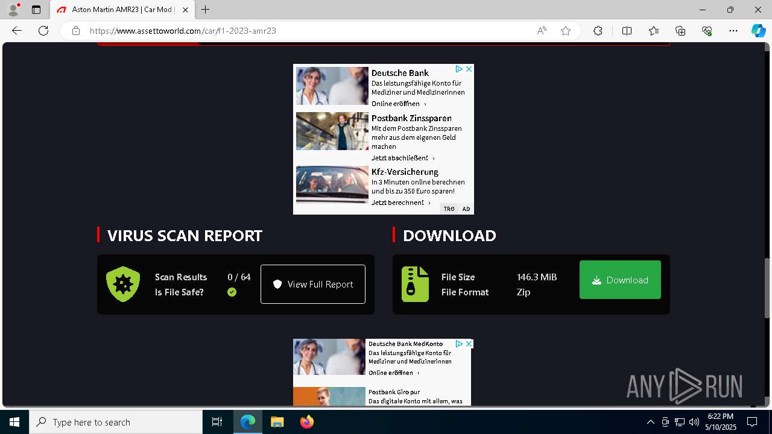Click the browser Back arrow

[x=17, y=31]
